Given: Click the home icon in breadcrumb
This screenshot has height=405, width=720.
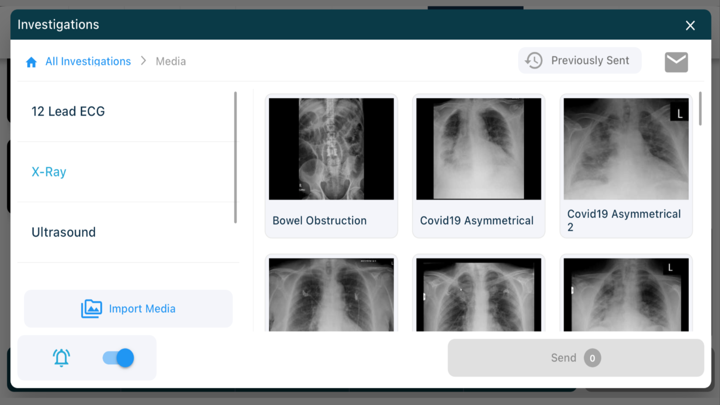Looking at the screenshot, I should click(31, 62).
